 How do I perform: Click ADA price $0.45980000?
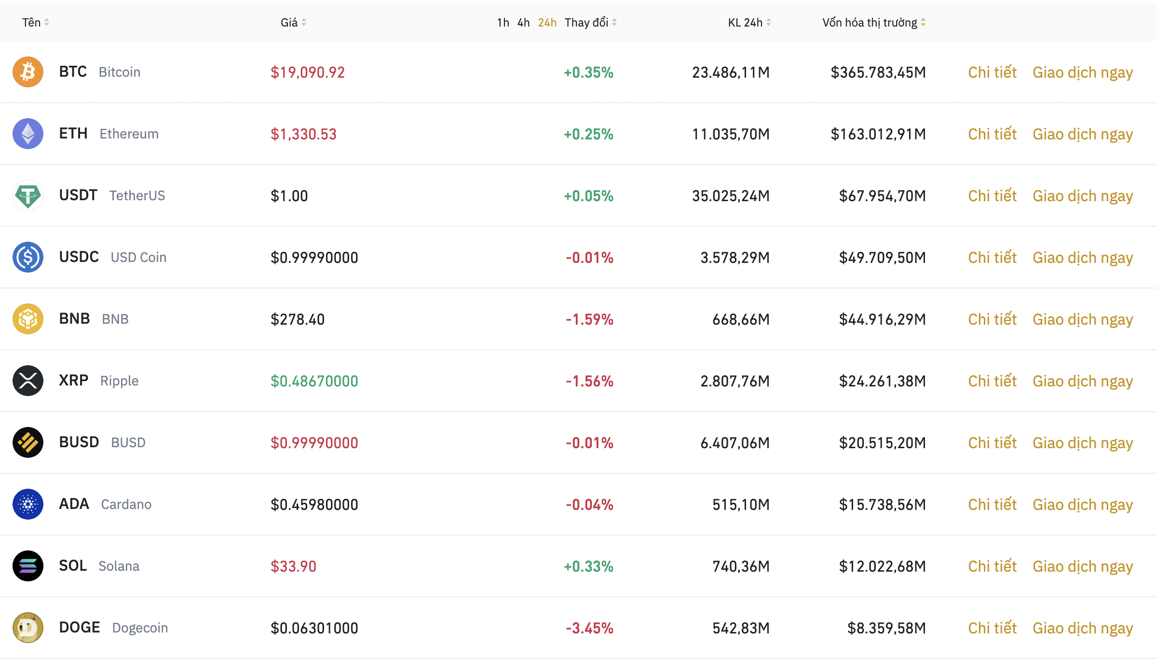tap(314, 505)
